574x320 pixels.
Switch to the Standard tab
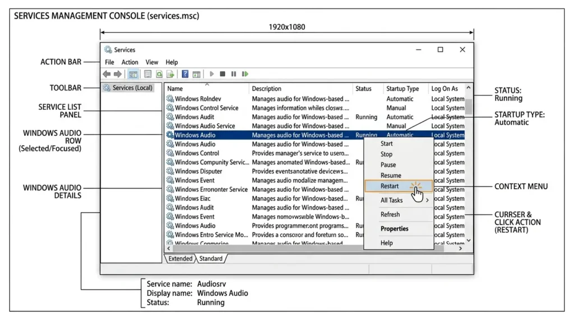click(211, 258)
